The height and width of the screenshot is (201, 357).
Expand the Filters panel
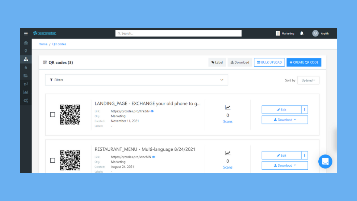tap(136, 80)
